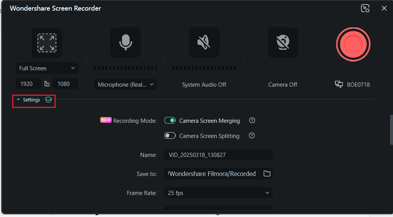The image size is (393, 217).
Task: Close the Wondershare Screen Recorder window
Action: [384, 8]
